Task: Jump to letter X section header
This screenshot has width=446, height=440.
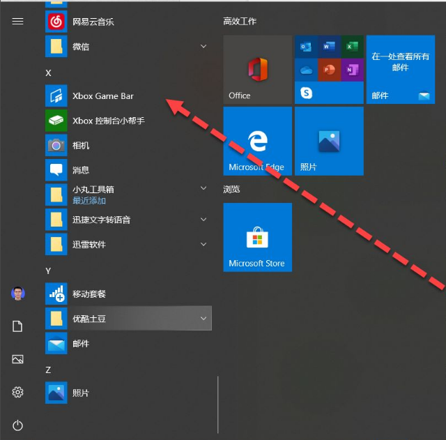Action: pos(49,73)
